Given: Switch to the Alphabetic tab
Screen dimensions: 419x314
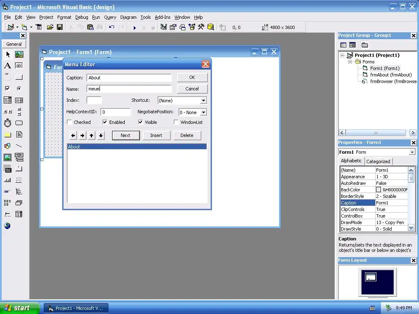Looking at the screenshot, I should 351,161.
